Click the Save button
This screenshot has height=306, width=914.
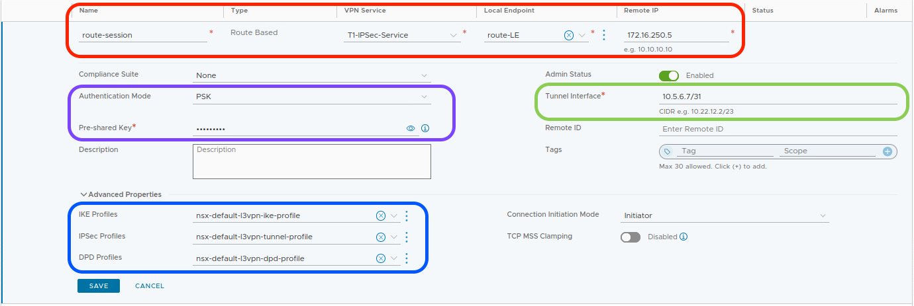[x=99, y=286]
